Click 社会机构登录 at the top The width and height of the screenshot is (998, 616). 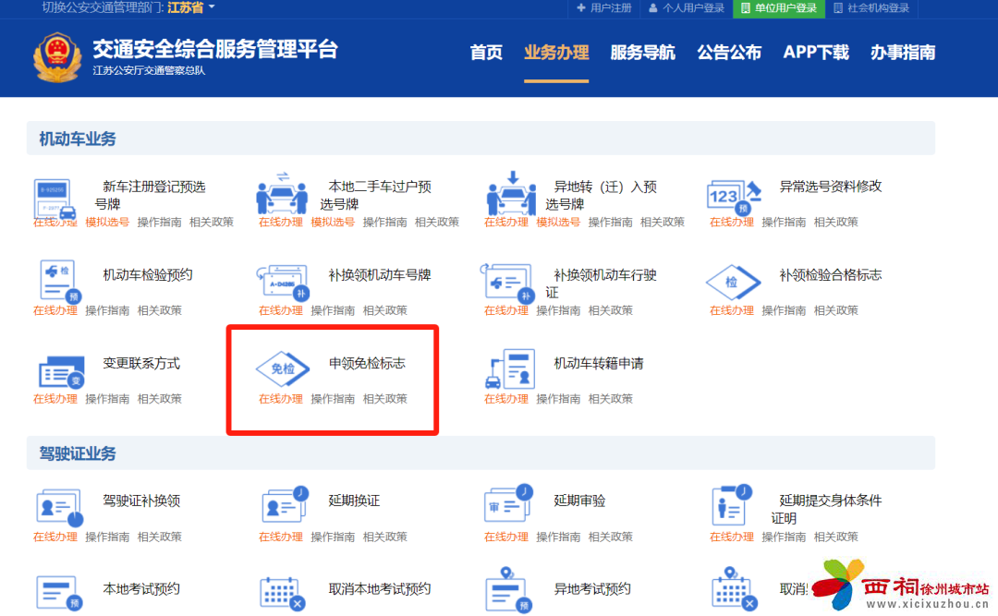pyautogui.click(x=871, y=8)
